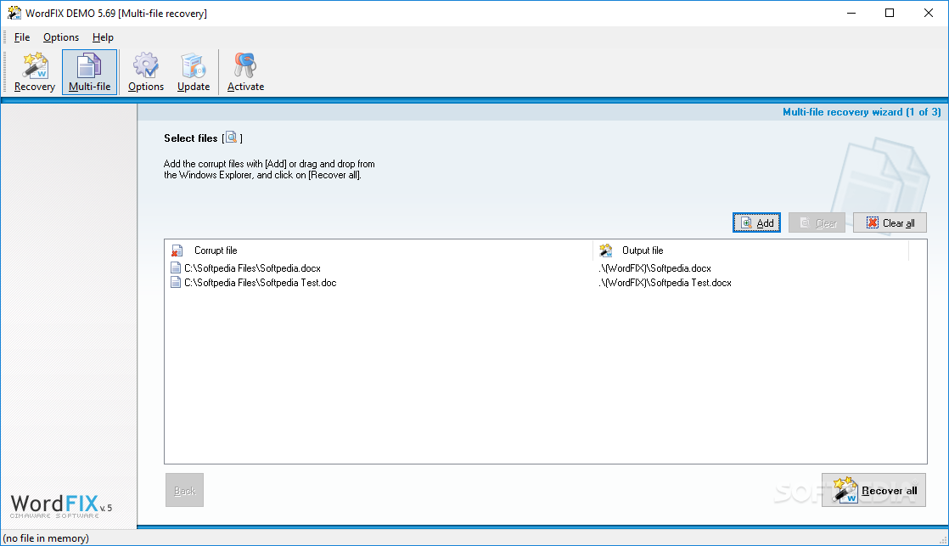Screen dimensions: 949x546
Task: Click the Output file column header
Action: 750,250
